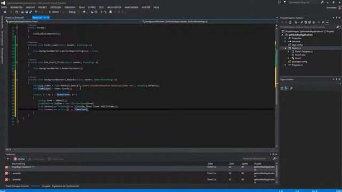
Task: Click the Projektmappen-Explorer search field
Action: [x=308, y=27]
